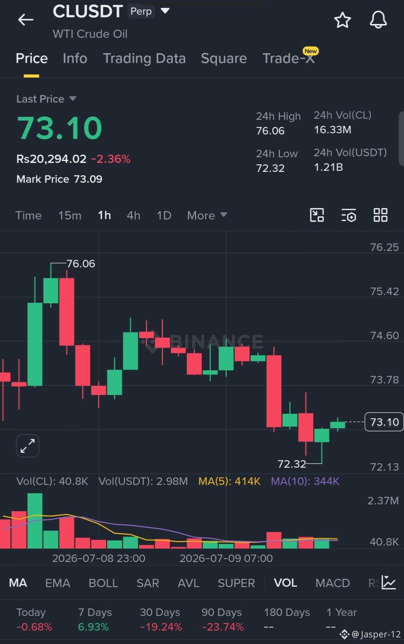
Task: Toggle the SAR indicator
Action: 148,583
